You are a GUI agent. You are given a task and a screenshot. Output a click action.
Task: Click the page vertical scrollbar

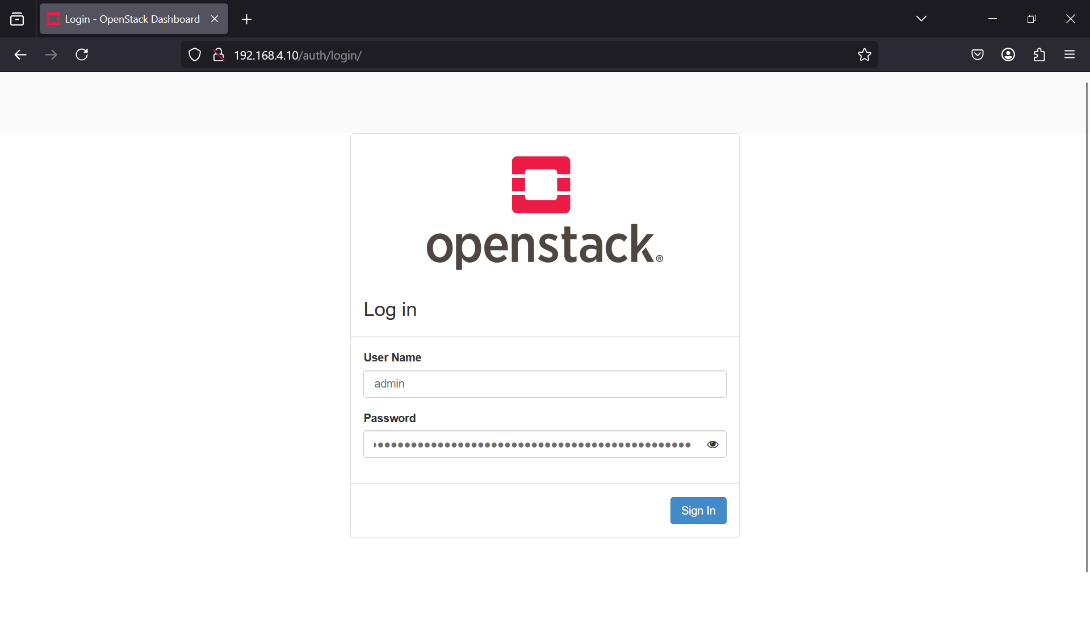1087,327
